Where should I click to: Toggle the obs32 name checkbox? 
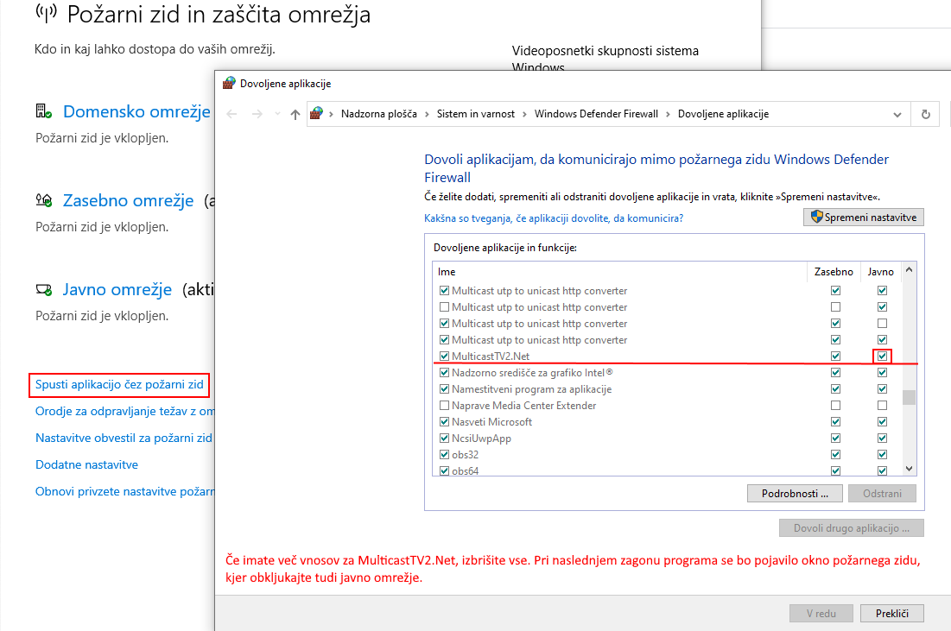coord(444,454)
